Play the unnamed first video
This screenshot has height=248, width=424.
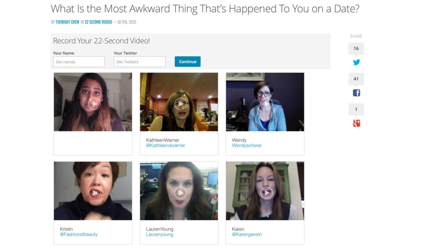coord(94,104)
